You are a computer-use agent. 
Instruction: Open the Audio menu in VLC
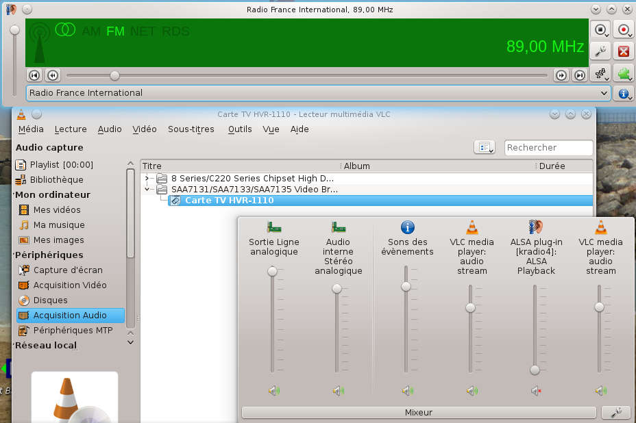pos(110,129)
